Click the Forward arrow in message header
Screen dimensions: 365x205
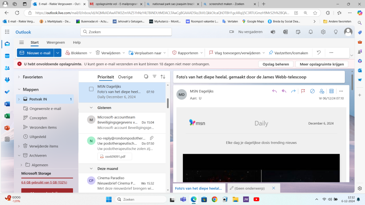coord(293,91)
